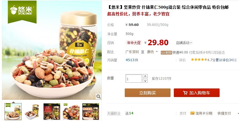Increase quantity with the up arrow
Screen dimensions: 239x121
[145, 76]
